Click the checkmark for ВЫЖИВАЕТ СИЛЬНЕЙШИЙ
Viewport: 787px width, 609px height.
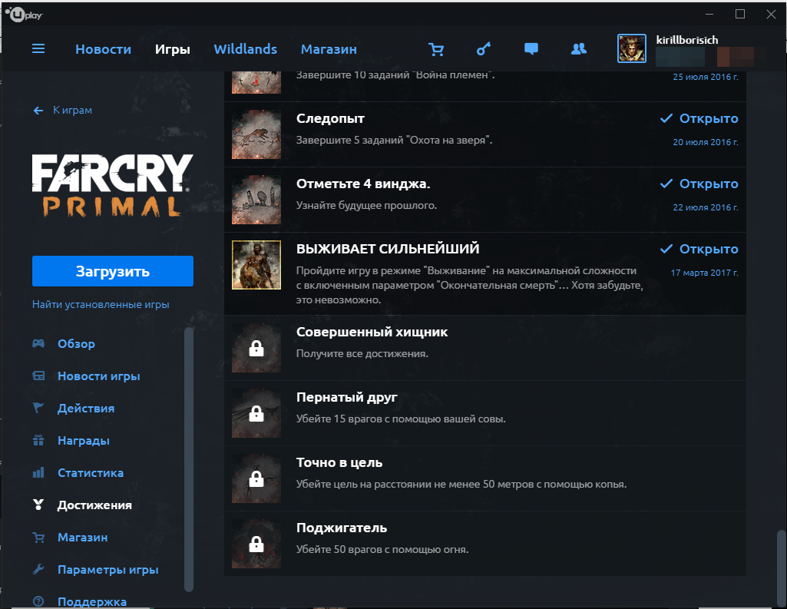click(666, 249)
